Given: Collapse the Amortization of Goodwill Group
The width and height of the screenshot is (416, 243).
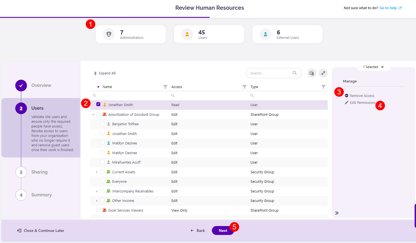Looking at the screenshot, I should [x=93, y=114].
